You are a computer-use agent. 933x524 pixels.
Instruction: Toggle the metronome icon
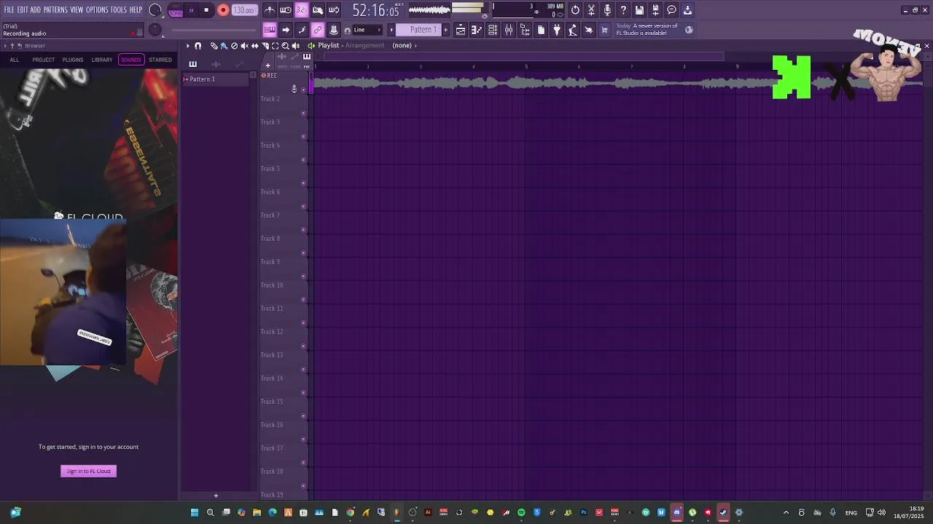(x=270, y=10)
